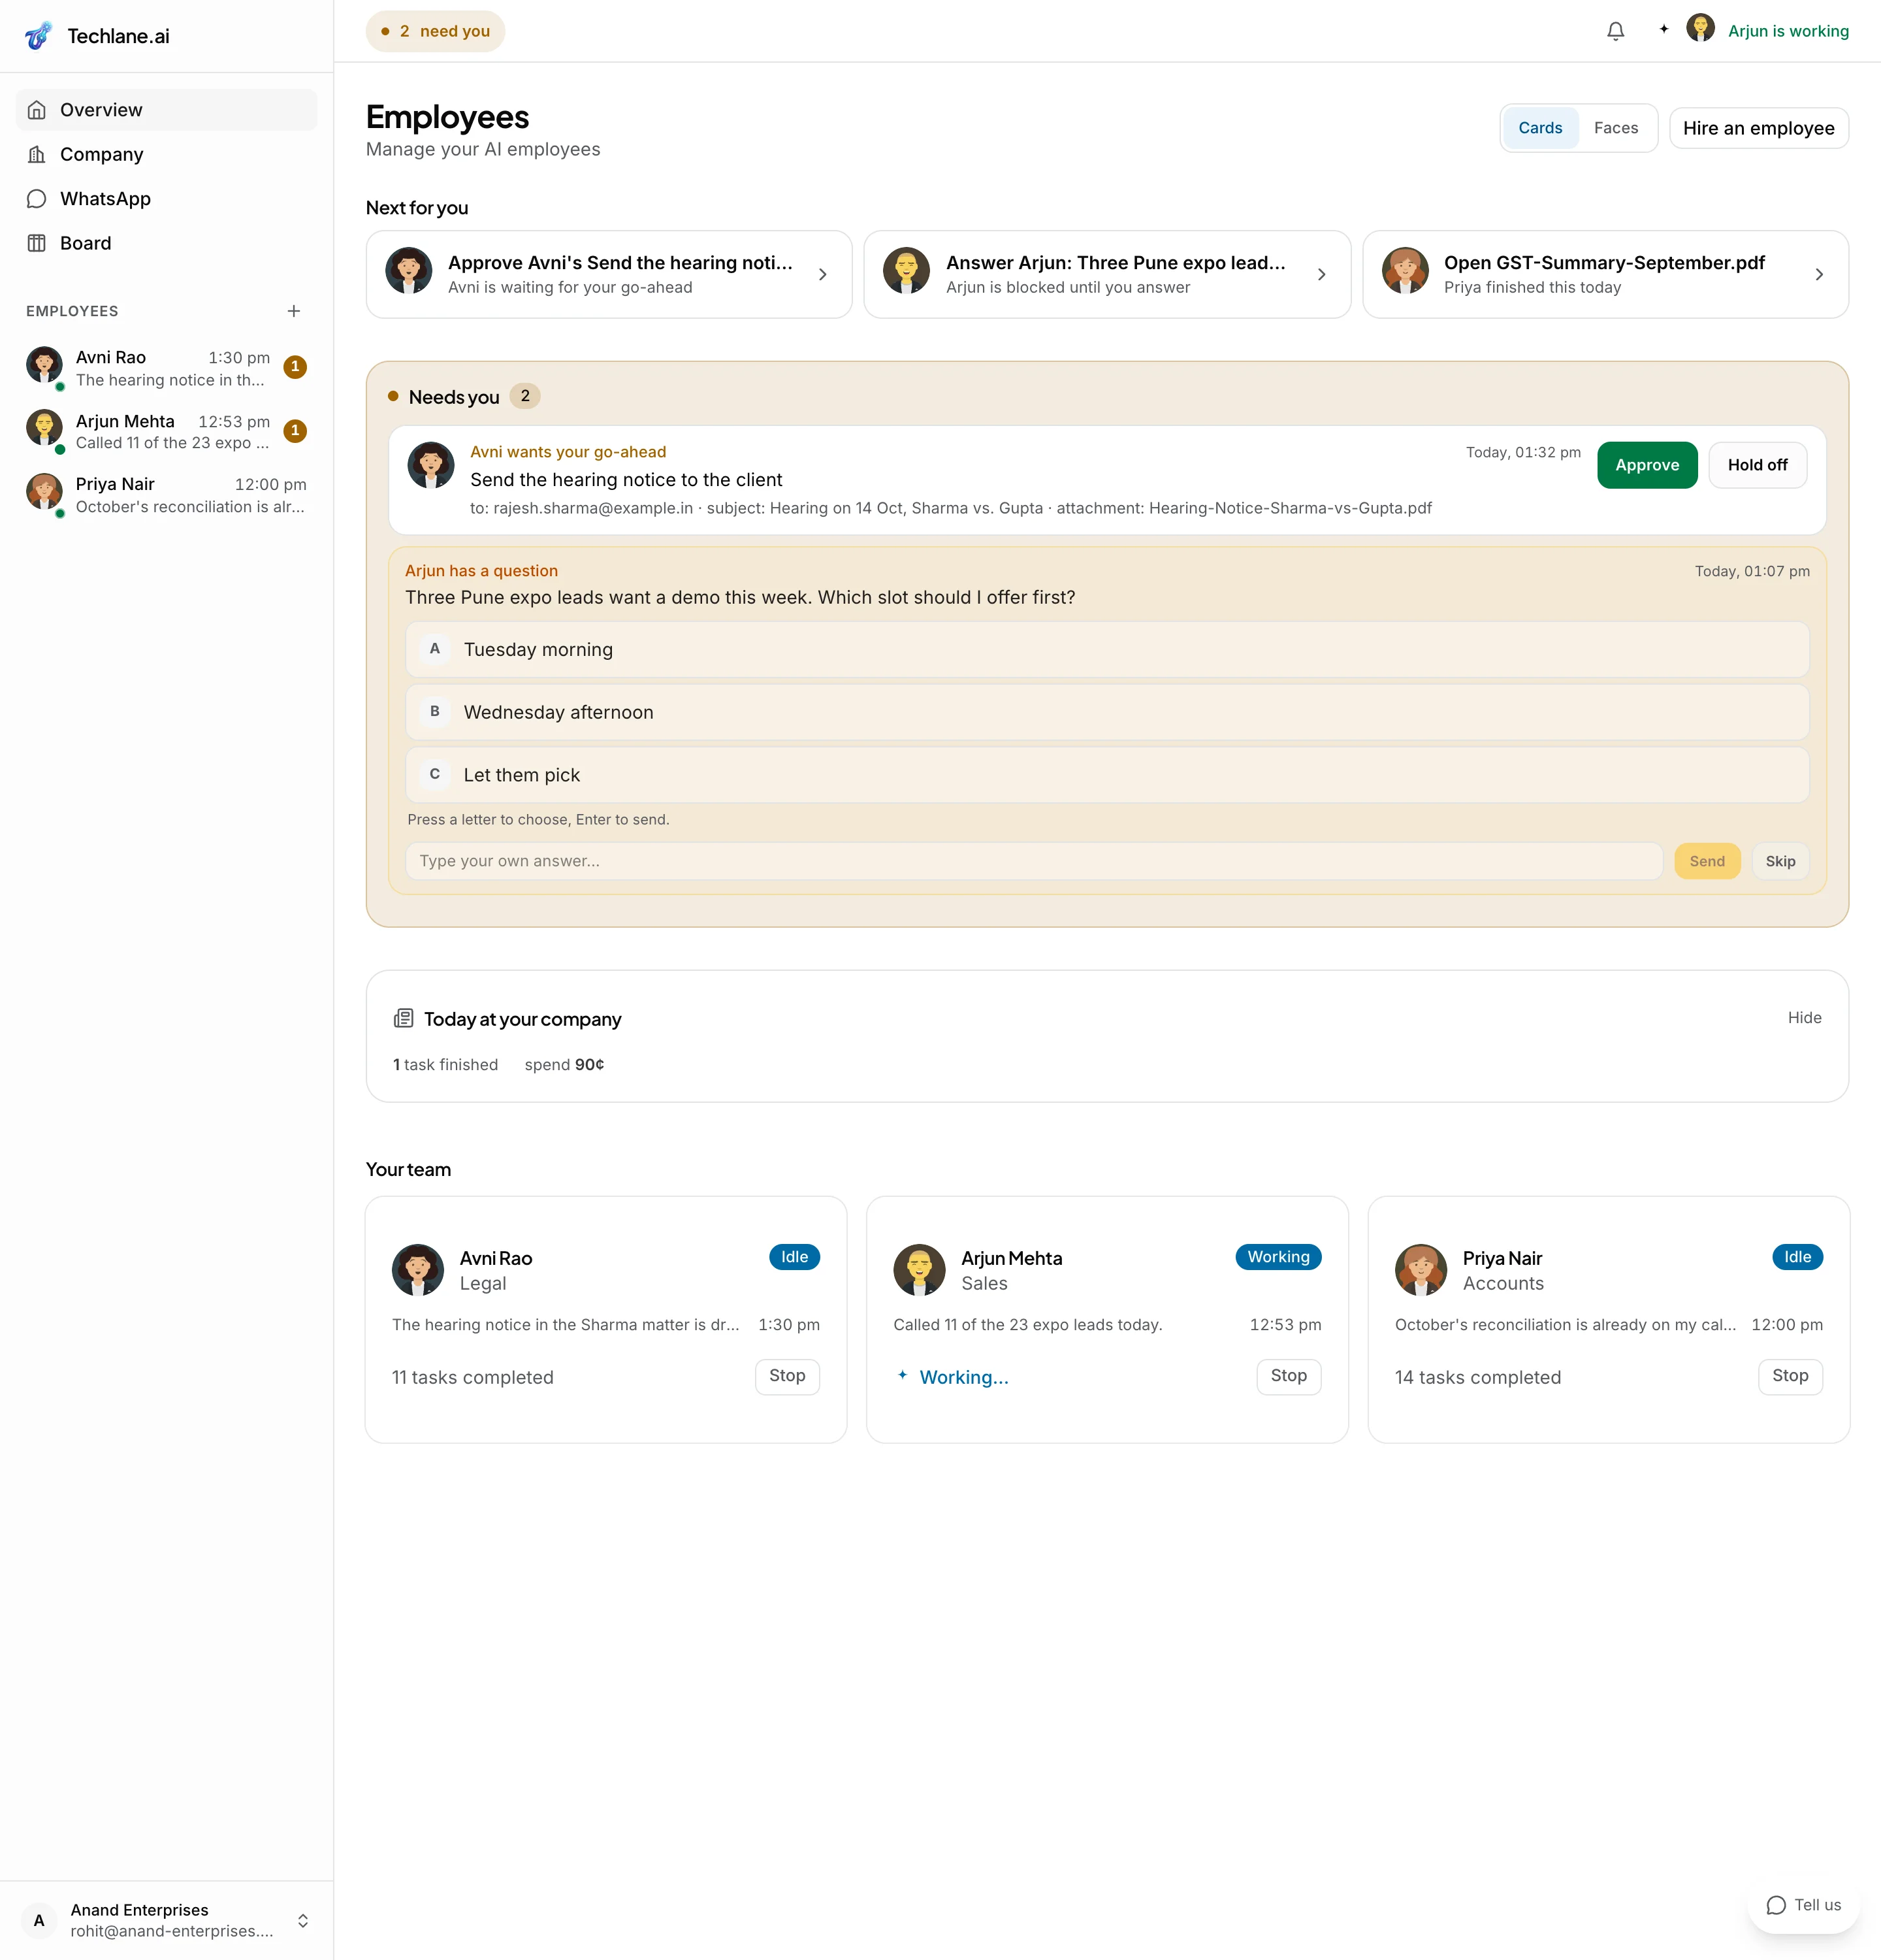Image resolution: width=1881 pixels, height=1960 pixels.
Task: Stop Avni Rao's work
Action: [x=786, y=1376]
